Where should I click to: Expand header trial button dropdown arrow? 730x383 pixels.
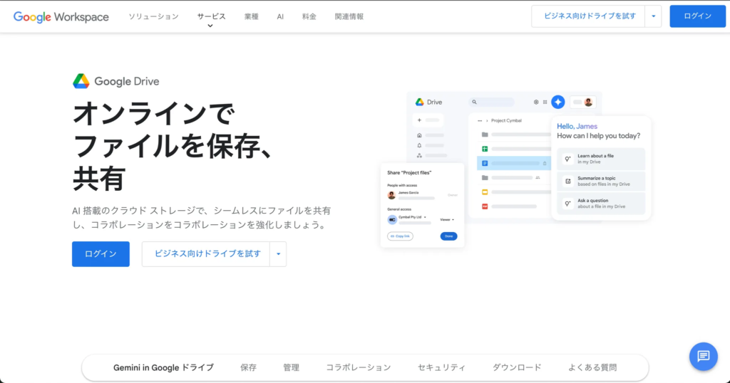tap(653, 16)
